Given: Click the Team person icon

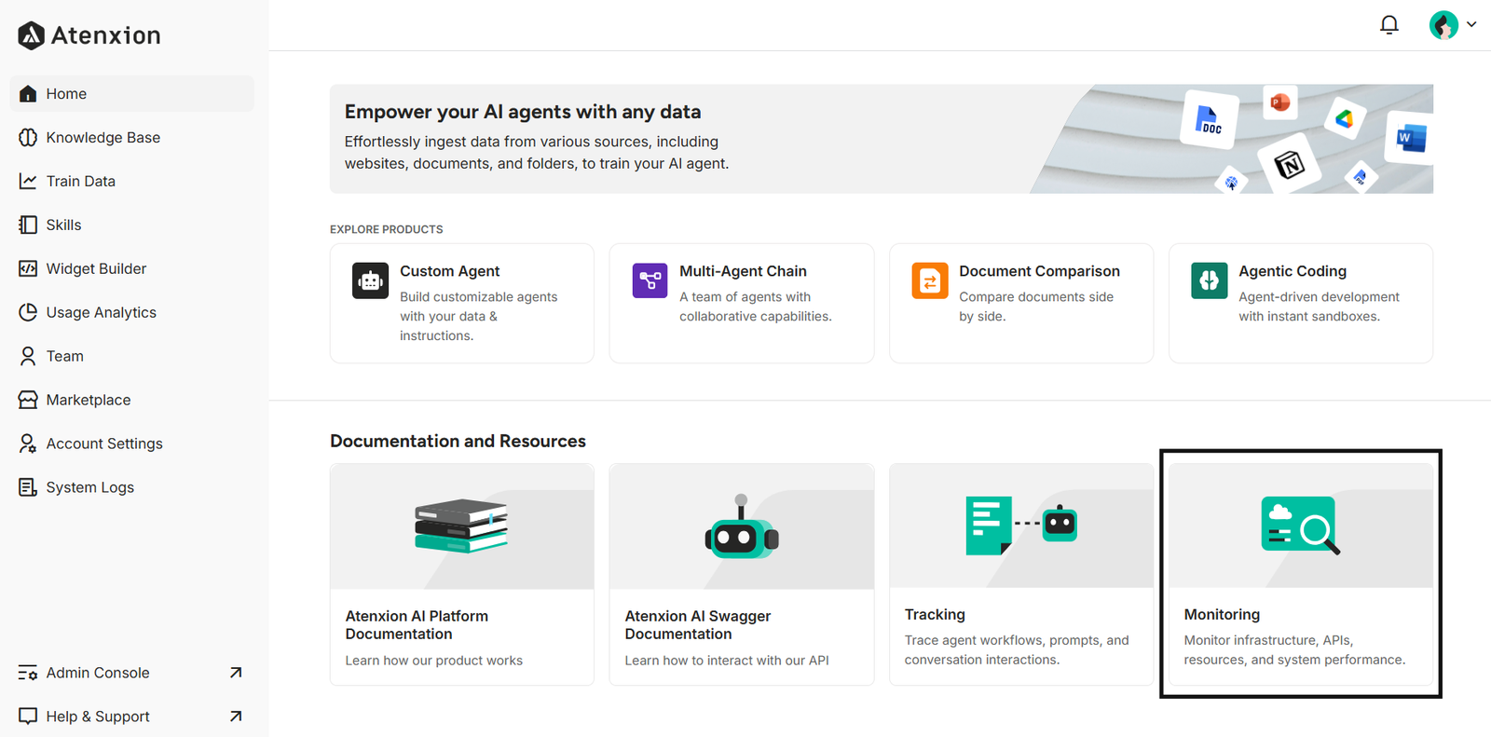Looking at the screenshot, I should [x=28, y=356].
